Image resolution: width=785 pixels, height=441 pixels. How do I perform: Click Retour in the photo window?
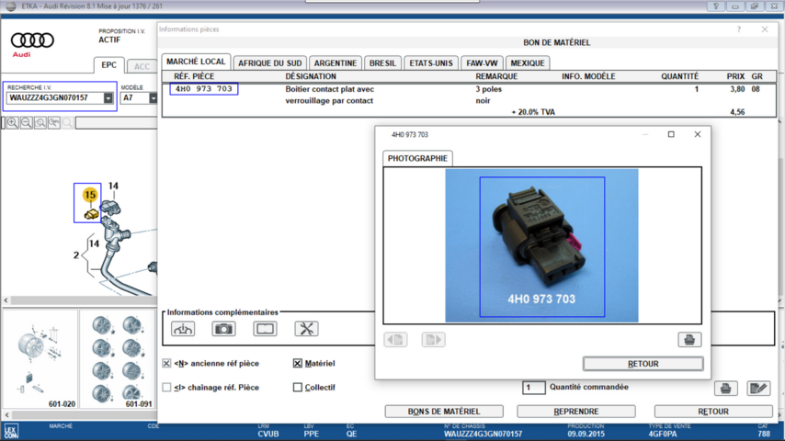(x=643, y=364)
